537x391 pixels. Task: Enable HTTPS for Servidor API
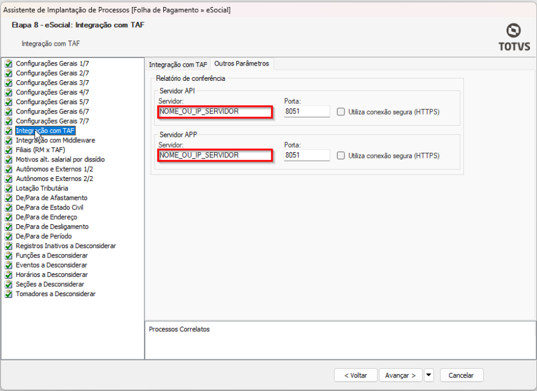point(341,112)
